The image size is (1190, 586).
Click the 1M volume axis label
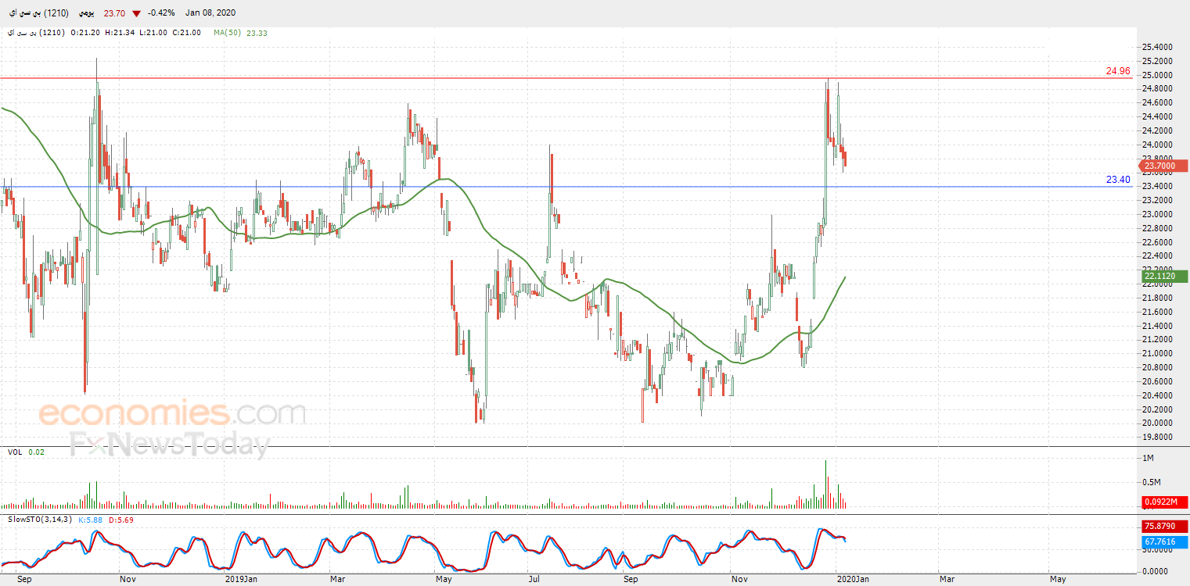[x=1148, y=457]
